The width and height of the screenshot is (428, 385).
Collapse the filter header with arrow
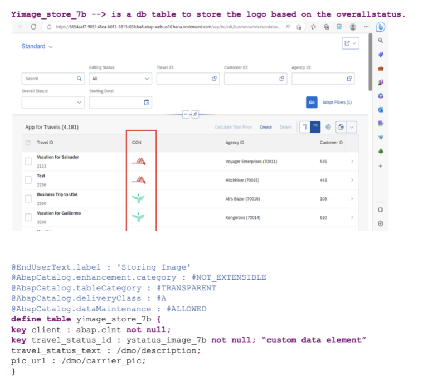pos(186,114)
